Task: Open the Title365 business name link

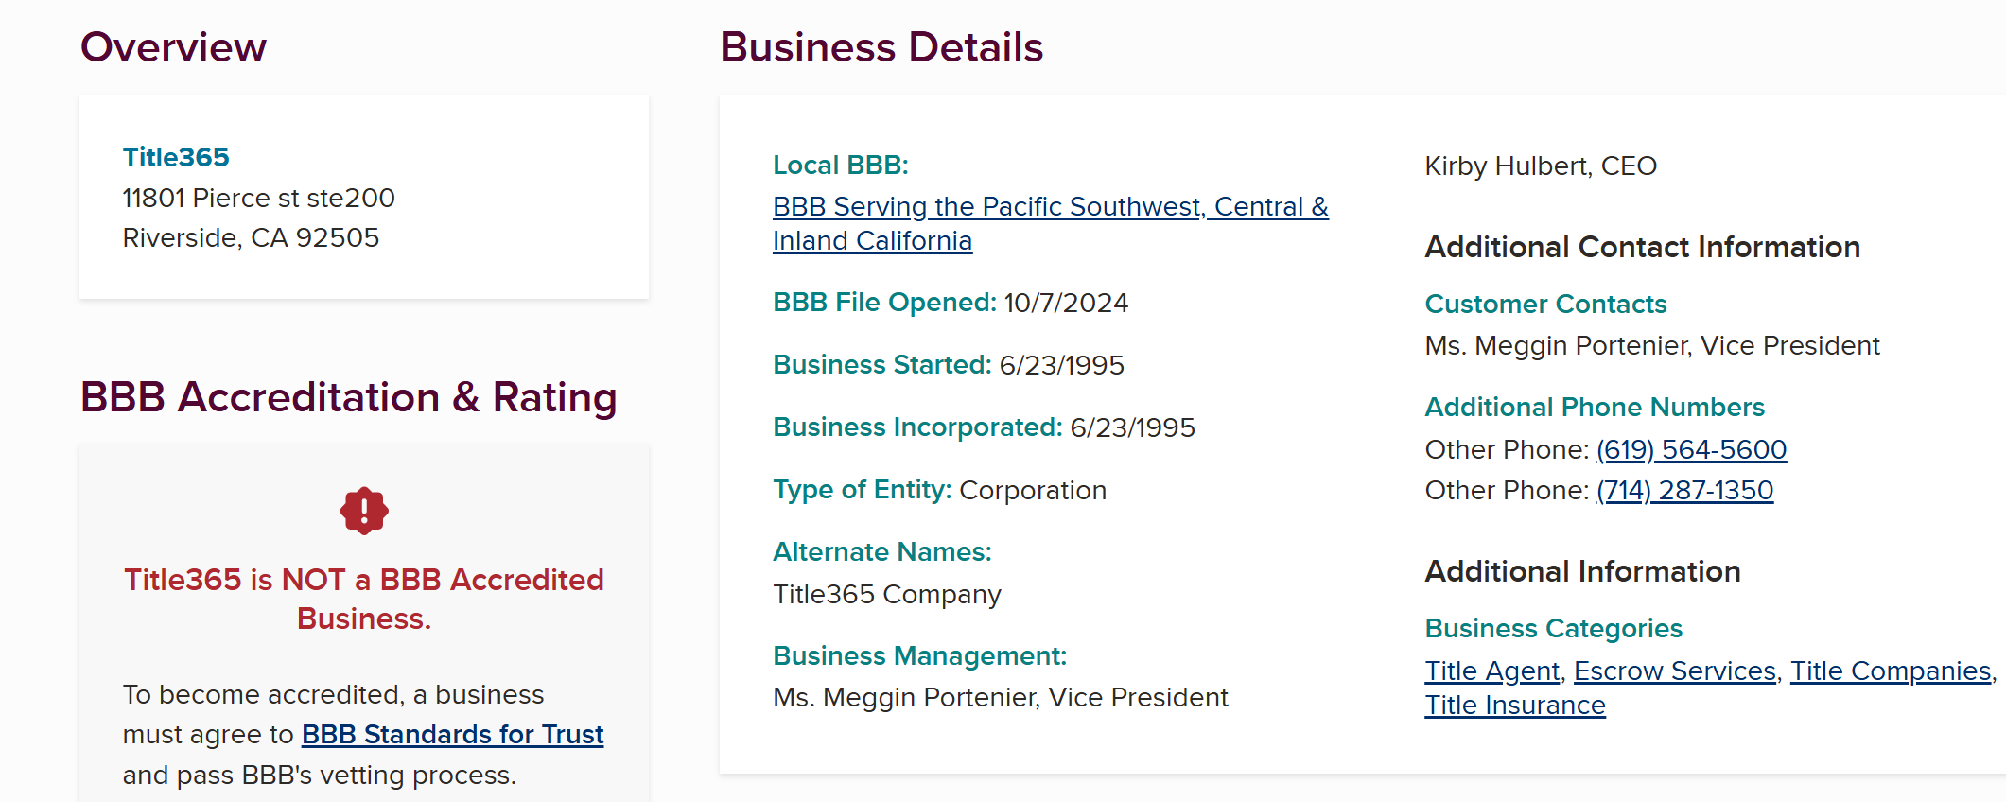Action: point(176,157)
